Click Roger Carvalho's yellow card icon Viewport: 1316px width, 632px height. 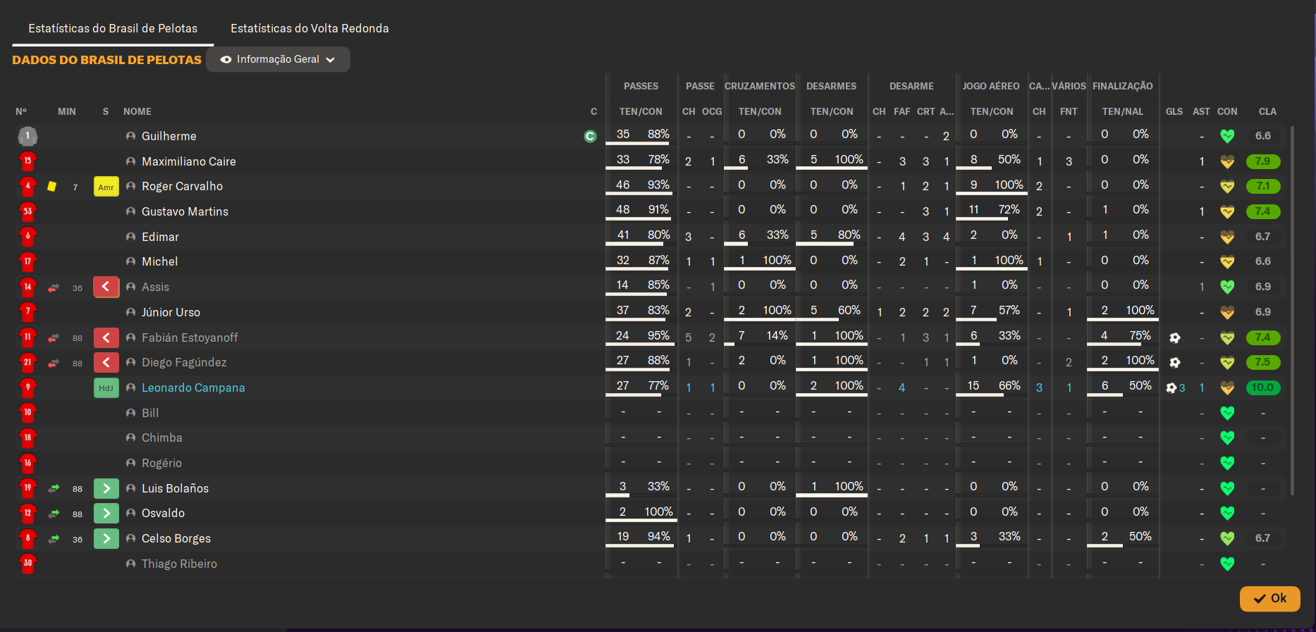51,186
